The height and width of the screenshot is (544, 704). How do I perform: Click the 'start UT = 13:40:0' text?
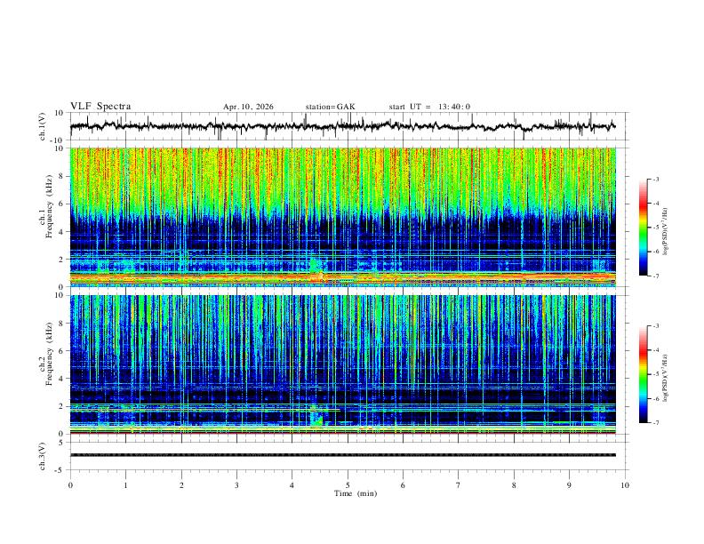(429, 107)
